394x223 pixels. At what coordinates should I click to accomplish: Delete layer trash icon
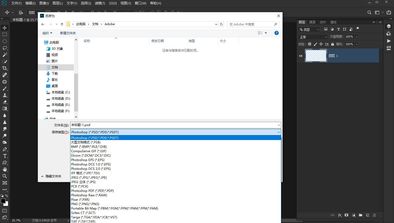[375, 215]
